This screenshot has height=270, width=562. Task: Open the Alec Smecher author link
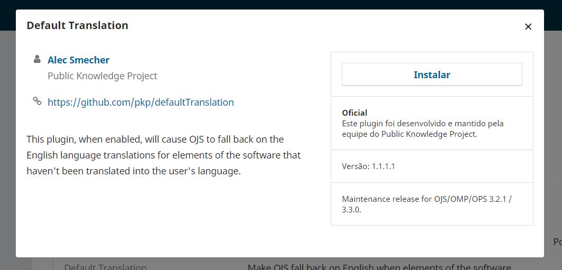pos(79,60)
